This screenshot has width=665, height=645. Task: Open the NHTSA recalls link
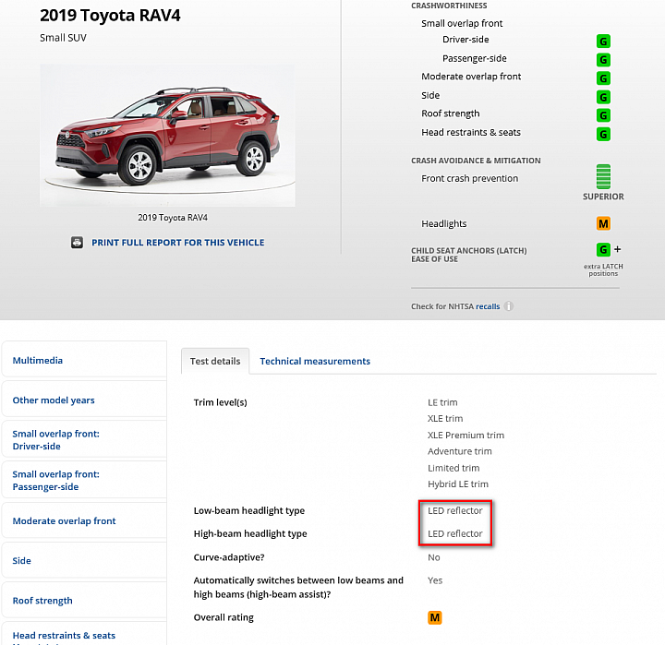point(488,306)
